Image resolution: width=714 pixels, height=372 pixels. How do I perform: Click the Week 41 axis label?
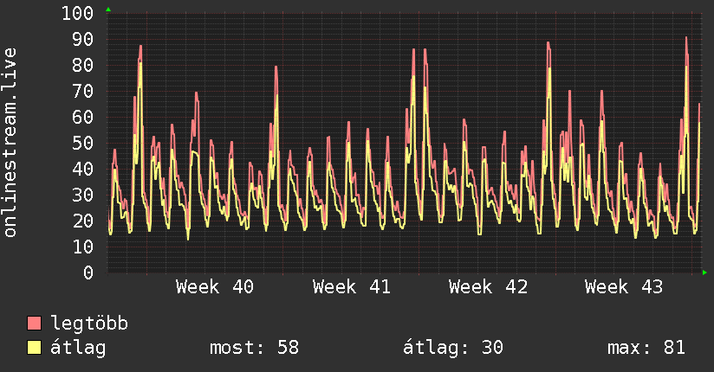tap(352, 287)
